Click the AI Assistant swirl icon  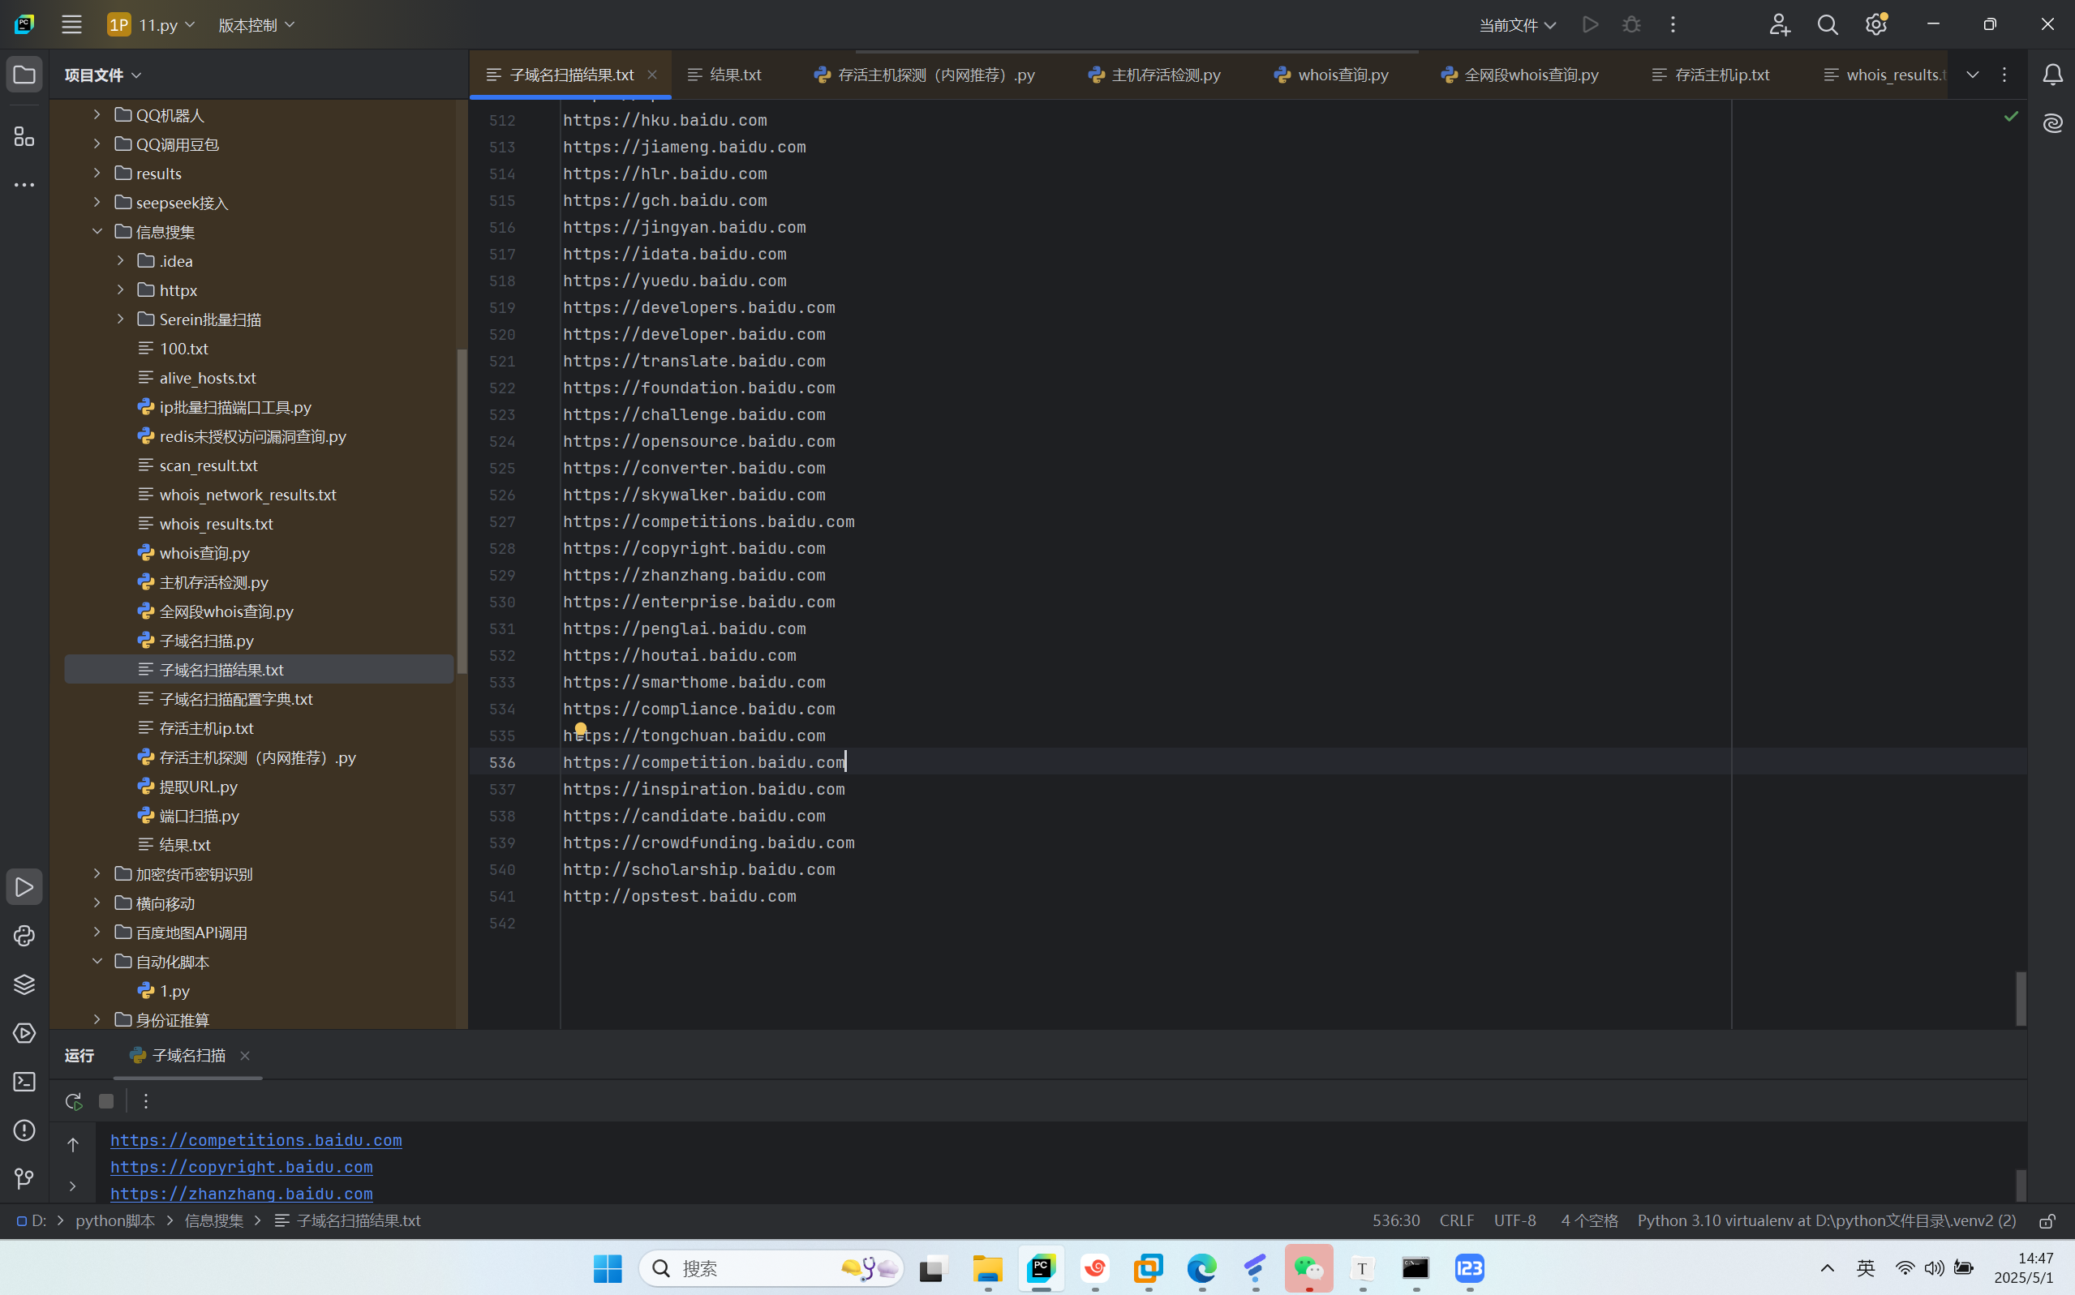2051,123
